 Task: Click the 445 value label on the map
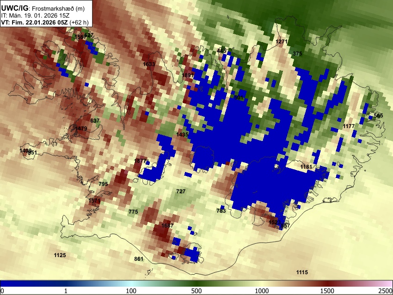coord(221,51)
